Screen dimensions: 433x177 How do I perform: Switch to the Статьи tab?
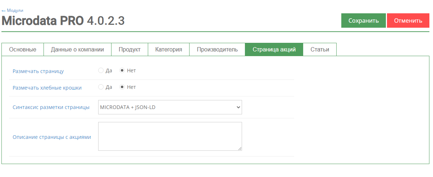coord(320,50)
